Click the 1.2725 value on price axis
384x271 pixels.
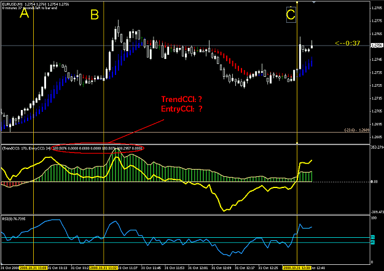377,85
